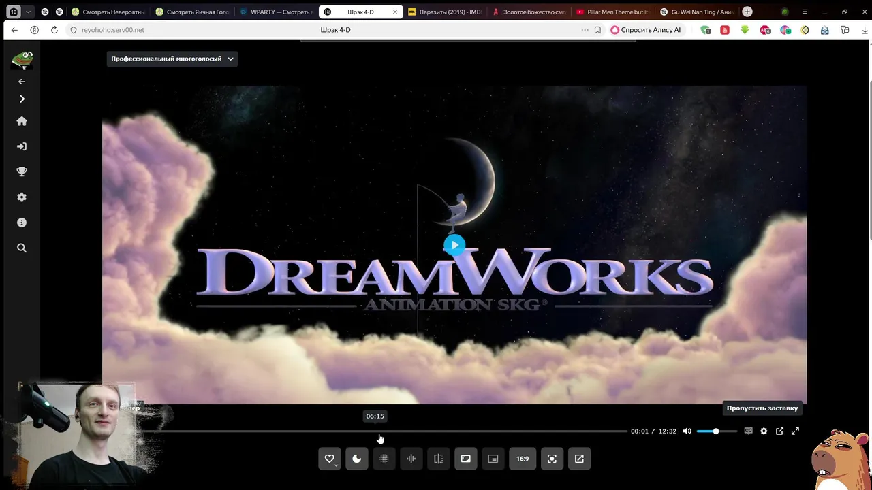Click the address bar reyohoho.serv00.net
The image size is (872, 490).
[x=112, y=30]
